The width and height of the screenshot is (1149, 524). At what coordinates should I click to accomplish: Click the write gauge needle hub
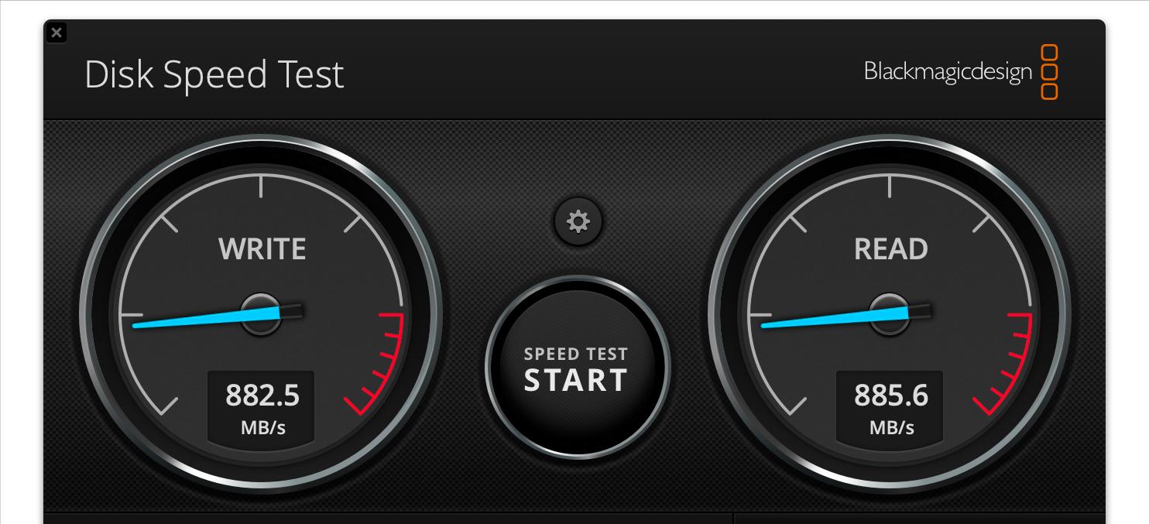(262, 313)
